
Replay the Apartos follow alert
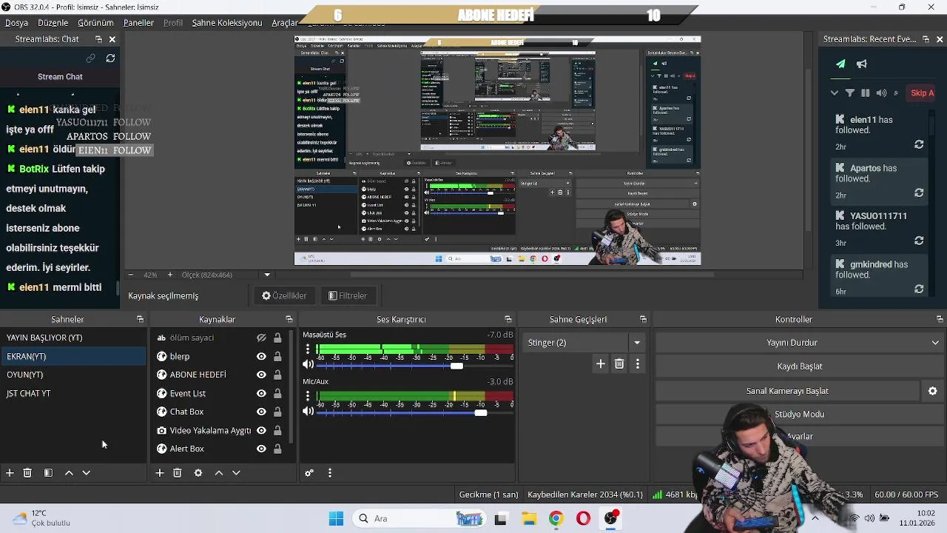coord(919,192)
